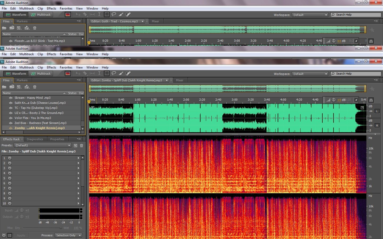Expand effect slot 5 arrow menu
The image size is (383, 239).
click(x=78, y=178)
